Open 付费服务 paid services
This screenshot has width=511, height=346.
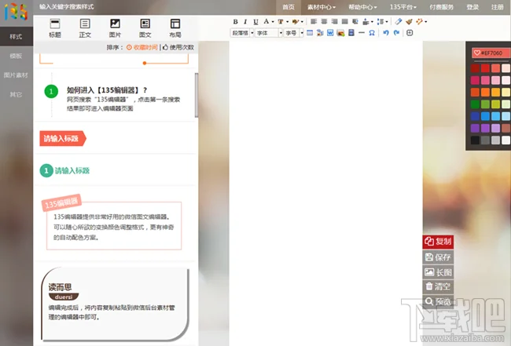coord(441,7)
